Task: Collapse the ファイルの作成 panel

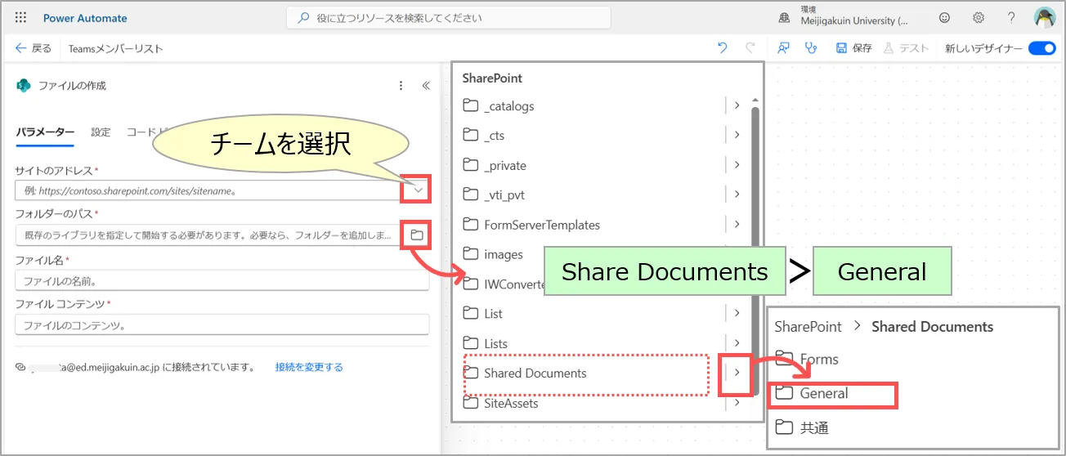Action: pos(425,86)
